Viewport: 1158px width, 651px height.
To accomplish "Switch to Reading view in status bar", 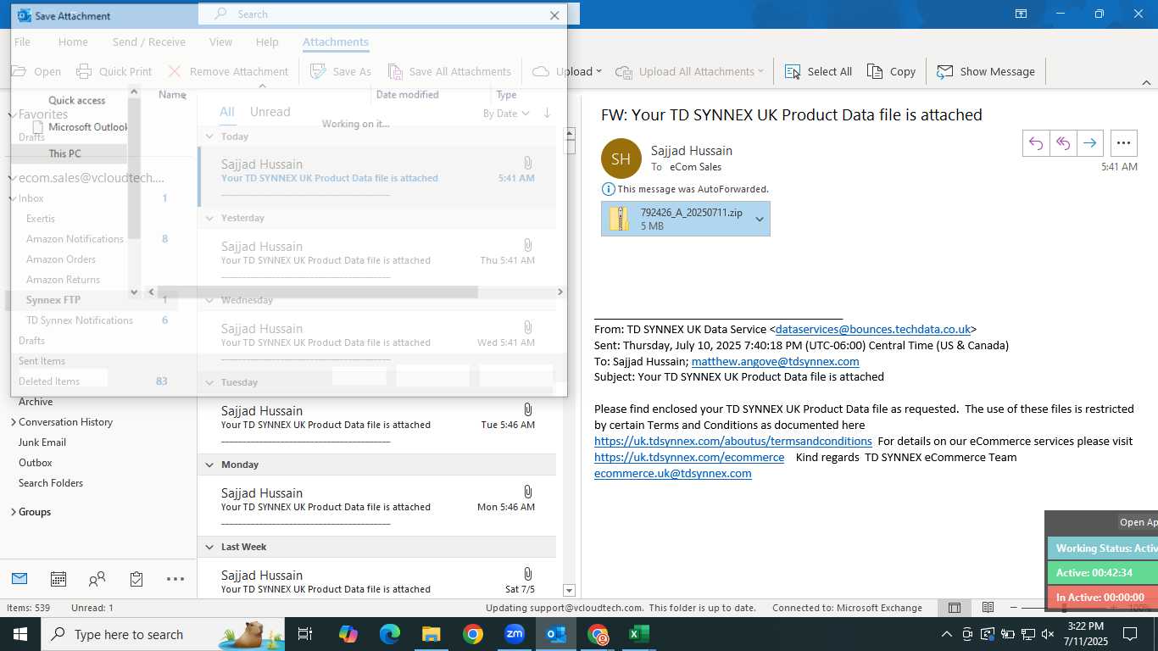I will pyautogui.click(x=988, y=608).
